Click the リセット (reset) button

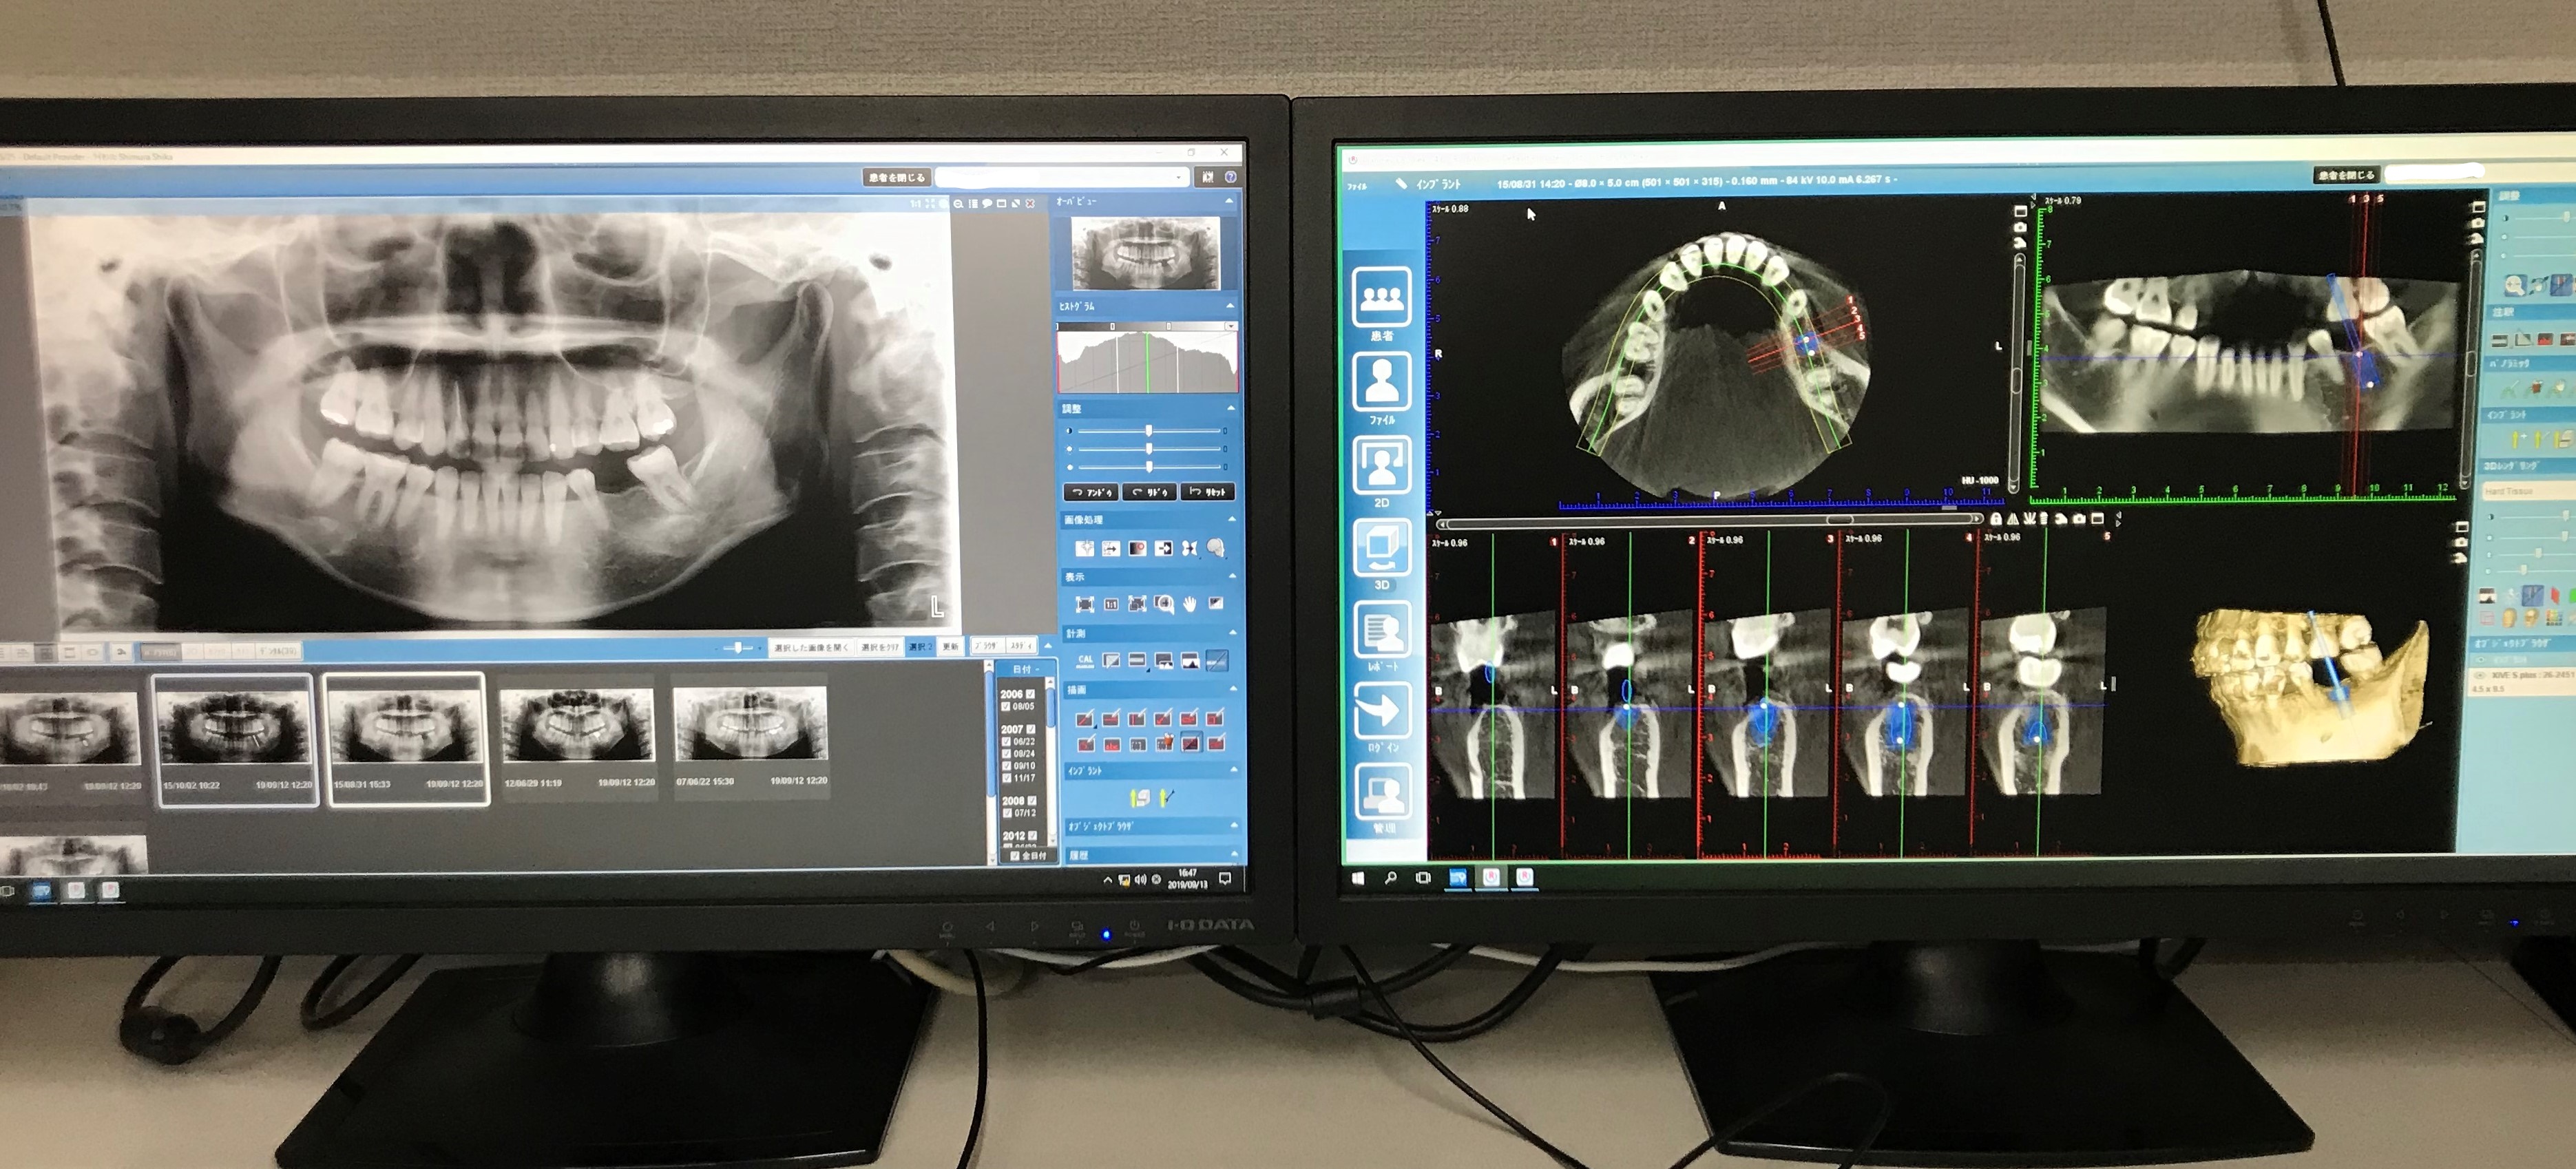tap(1208, 492)
